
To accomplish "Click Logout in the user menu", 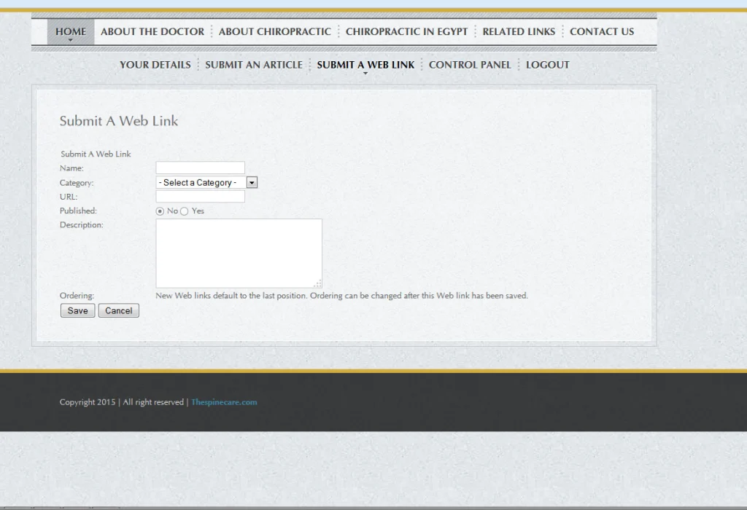I will [x=547, y=65].
